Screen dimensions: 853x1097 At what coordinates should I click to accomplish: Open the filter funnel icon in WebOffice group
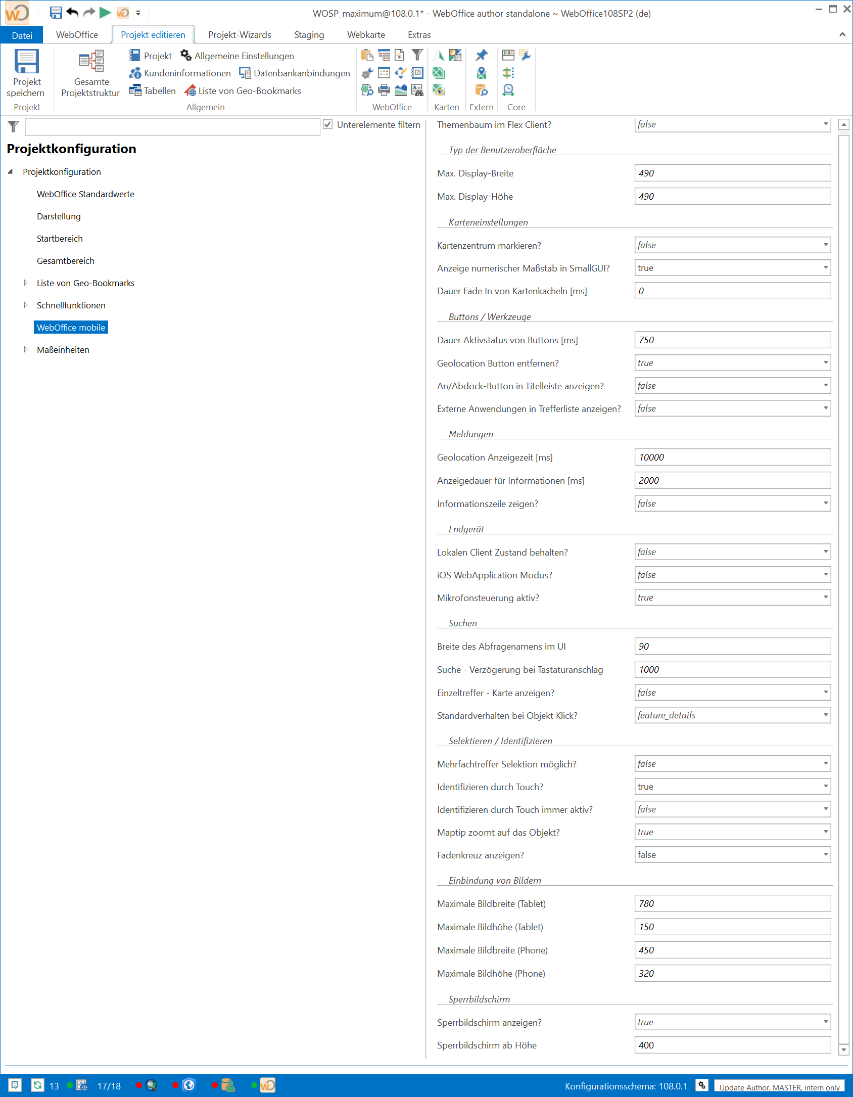[x=417, y=56]
